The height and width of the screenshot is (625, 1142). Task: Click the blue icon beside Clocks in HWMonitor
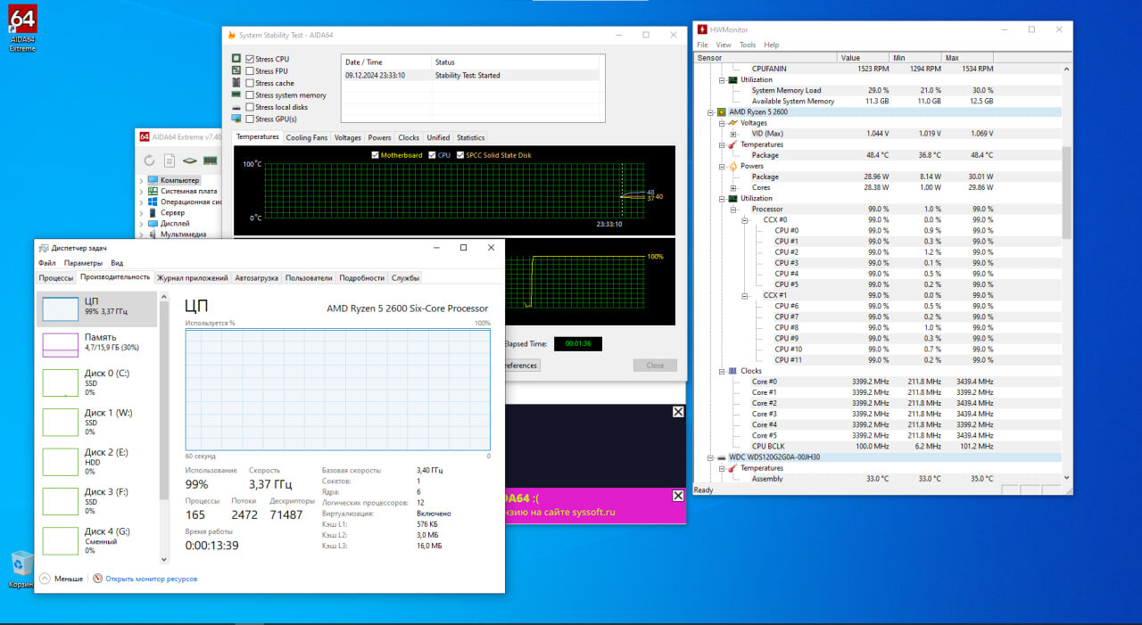click(x=732, y=371)
